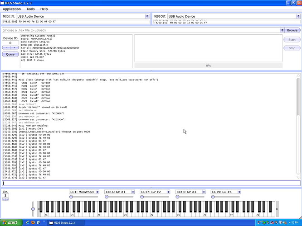This screenshot has height=226, width=302.
Task: Click the Start upload button
Action: pyautogui.click(x=292, y=40)
